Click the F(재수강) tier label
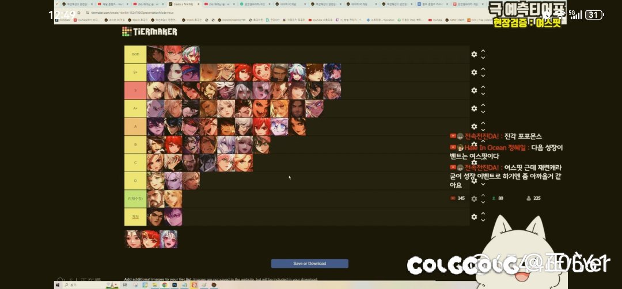The width and height of the screenshot is (622, 289). click(x=135, y=199)
